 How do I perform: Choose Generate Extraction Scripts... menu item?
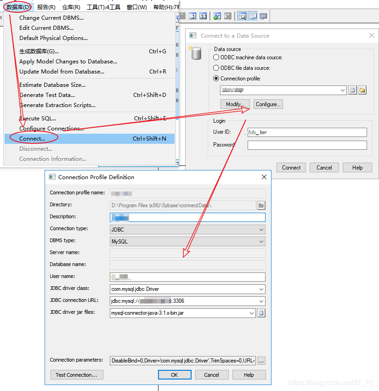(89, 105)
